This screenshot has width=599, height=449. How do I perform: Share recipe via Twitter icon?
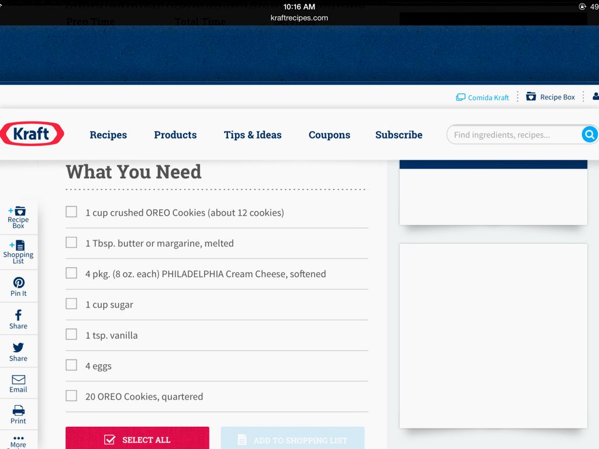[18, 351]
